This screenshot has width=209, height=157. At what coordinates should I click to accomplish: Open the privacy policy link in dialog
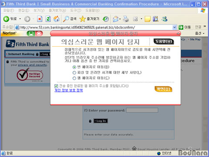pos(68,90)
